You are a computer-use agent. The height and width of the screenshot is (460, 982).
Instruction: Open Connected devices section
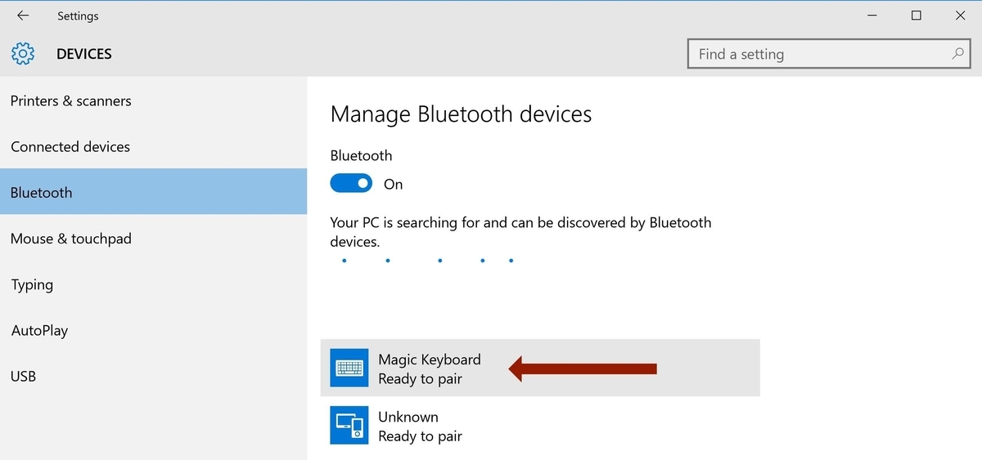[153, 146]
